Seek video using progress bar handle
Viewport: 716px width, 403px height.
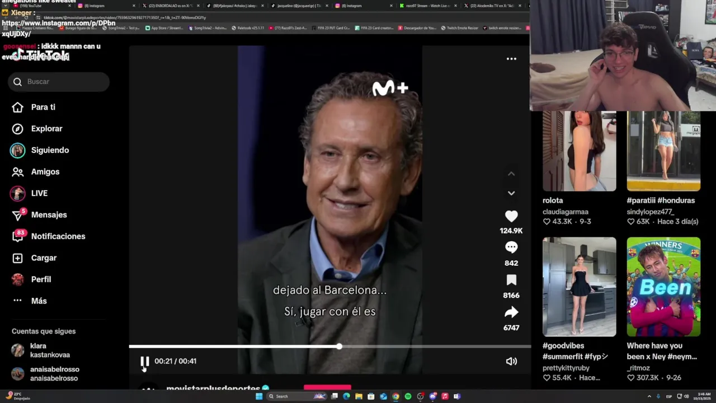tap(339, 346)
